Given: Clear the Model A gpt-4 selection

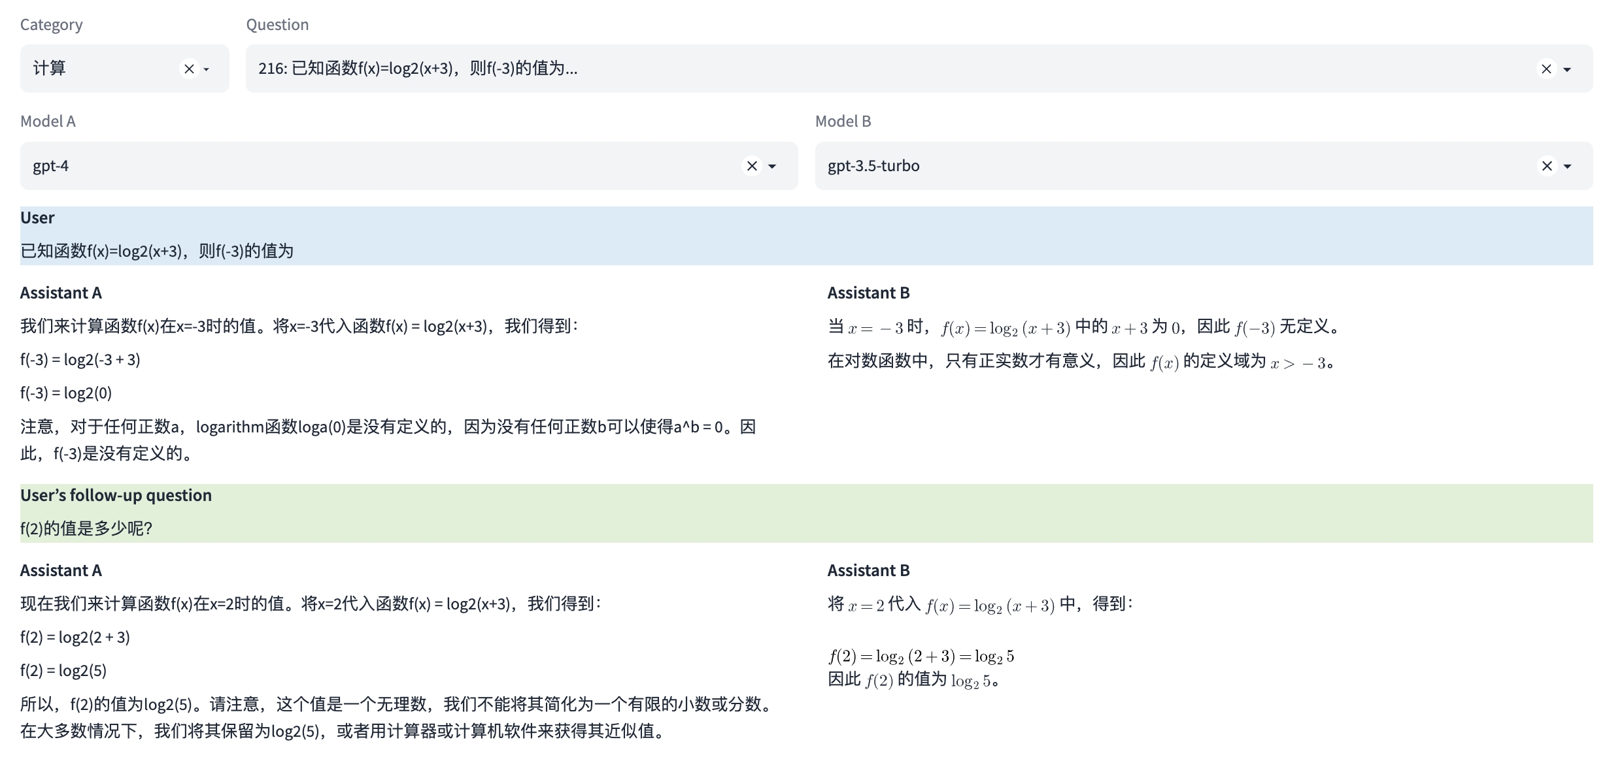Looking at the screenshot, I should [752, 166].
